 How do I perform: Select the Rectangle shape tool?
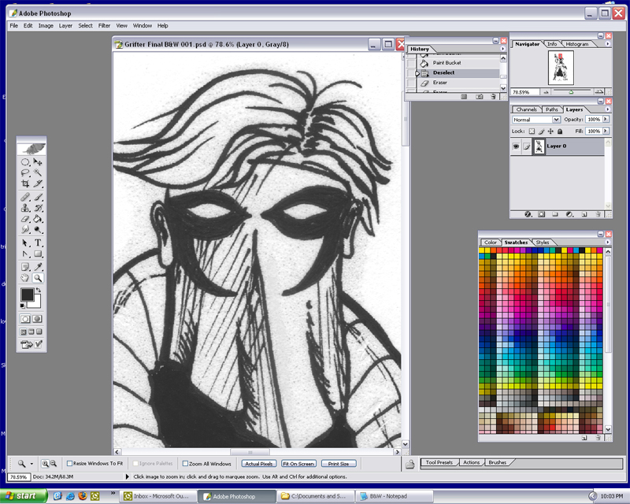pyautogui.click(x=38, y=254)
